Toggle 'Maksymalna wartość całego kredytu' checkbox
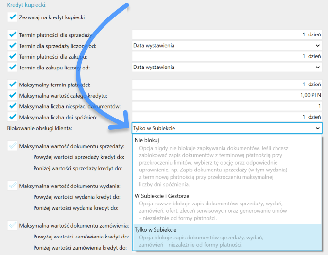Screen dimensions: 328x255 click(x=13, y=96)
